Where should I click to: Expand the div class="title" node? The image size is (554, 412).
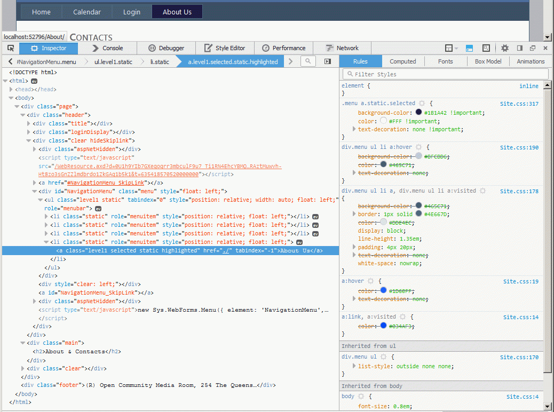point(29,124)
